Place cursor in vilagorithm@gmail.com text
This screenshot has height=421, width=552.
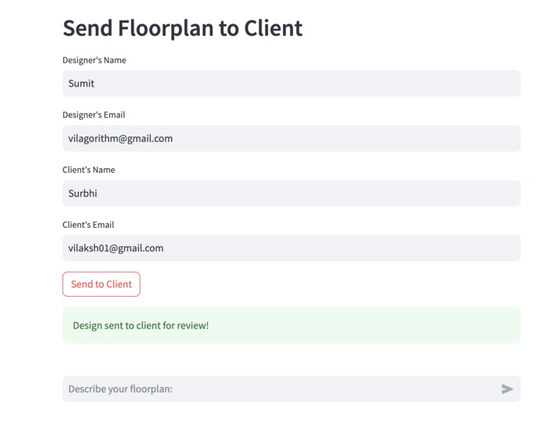click(121, 139)
